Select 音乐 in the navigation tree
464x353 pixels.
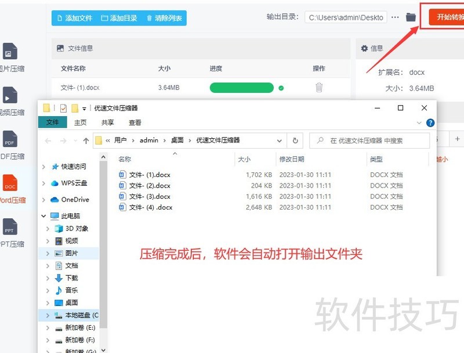(x=71, y=290)
